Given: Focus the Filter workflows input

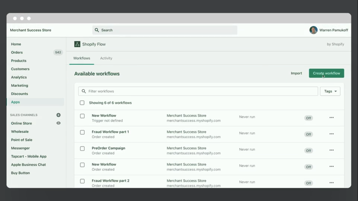Looking at the screenshot, I should pyautogui.click(x=198, y=91).
